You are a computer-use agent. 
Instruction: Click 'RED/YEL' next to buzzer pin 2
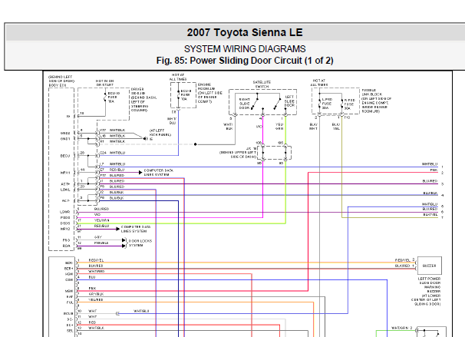pos(403,260)
